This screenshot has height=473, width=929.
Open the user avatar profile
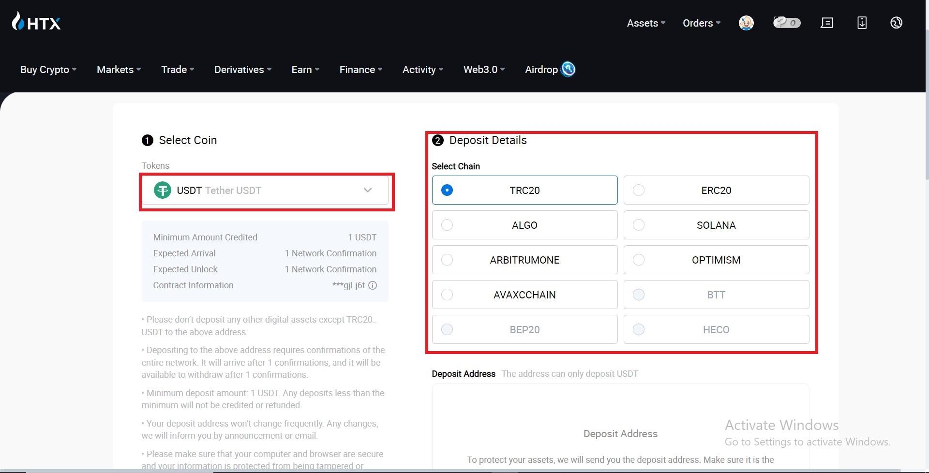coord(746,23)
